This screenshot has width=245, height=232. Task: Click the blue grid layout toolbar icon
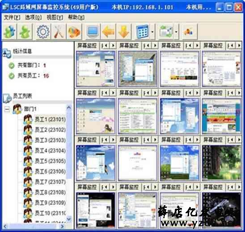(x=142, y=32)
